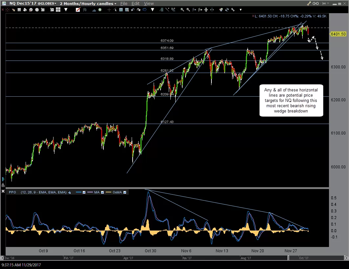Click the volume bars icon

pos(94,10)
